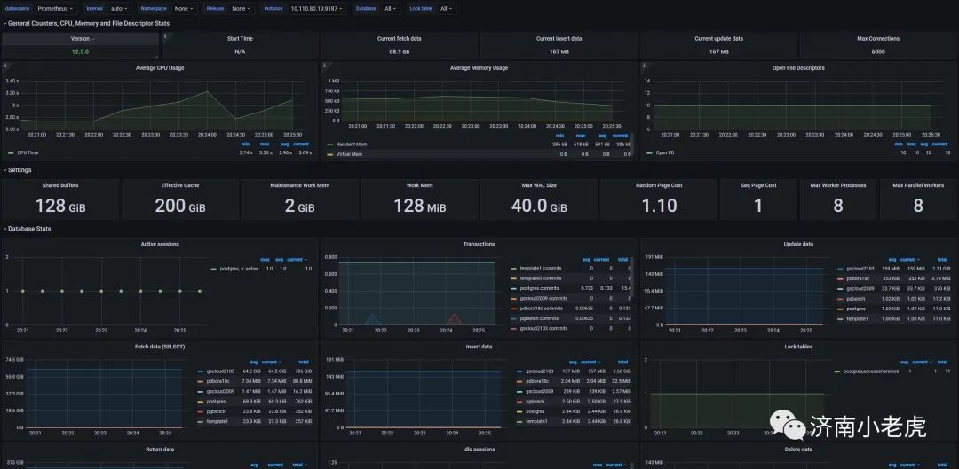
Task: Click the gscloud2103 color swatch in Insert data legend
Action: pos(519,371)
